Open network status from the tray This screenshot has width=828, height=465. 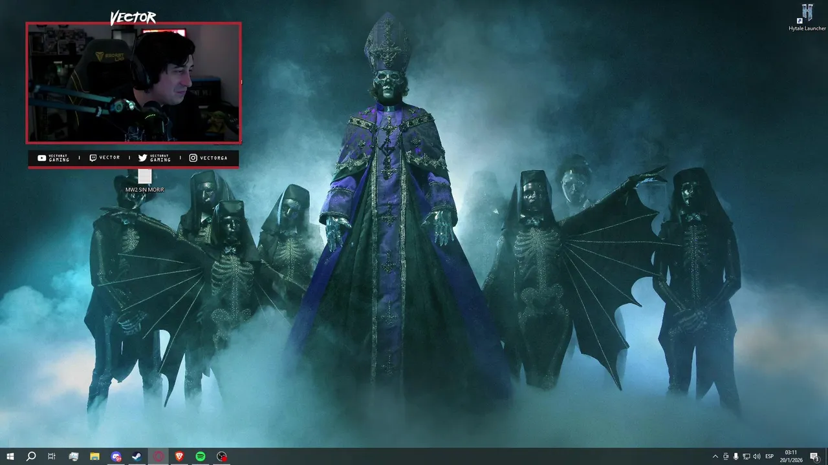pos(746,457)
